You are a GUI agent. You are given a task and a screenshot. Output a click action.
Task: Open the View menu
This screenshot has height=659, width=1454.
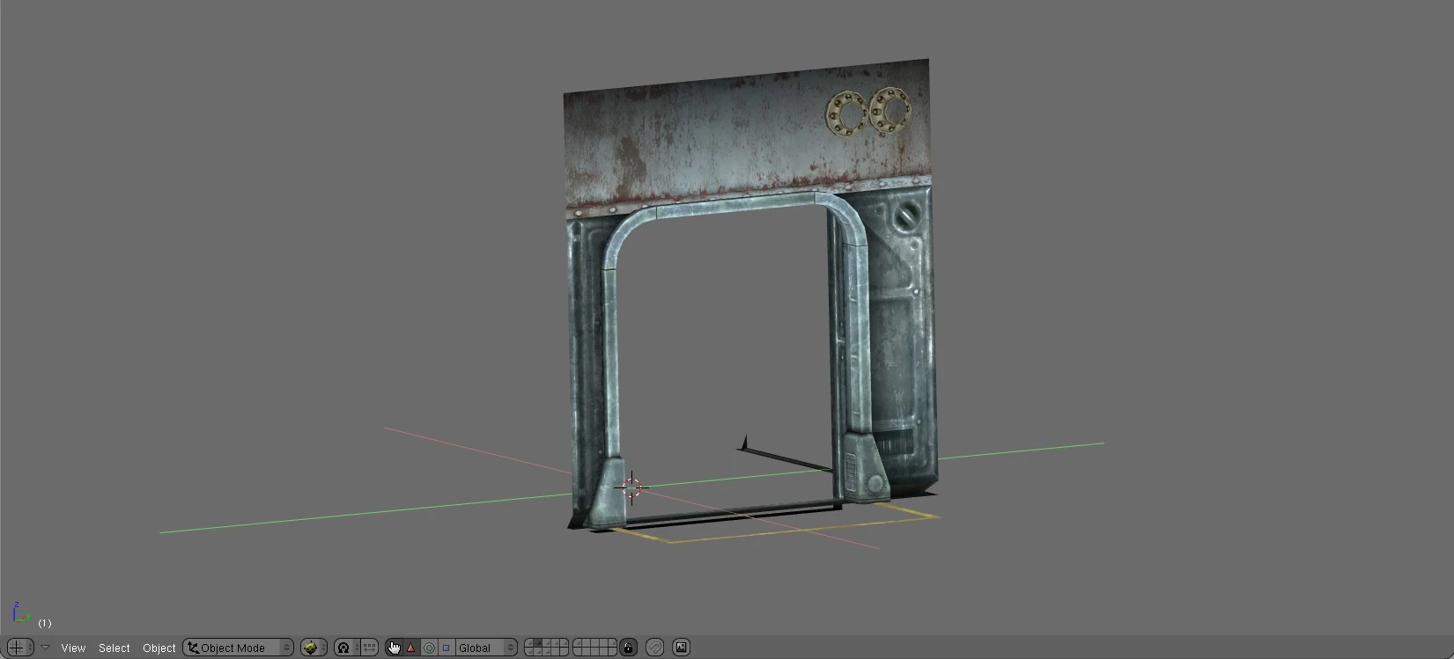[73, 648]
